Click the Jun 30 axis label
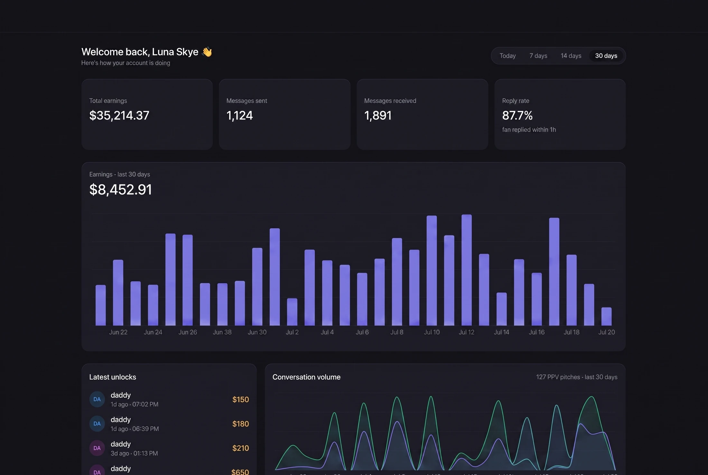The height and width of the screenshot is (475, 708). pos(257,332)
